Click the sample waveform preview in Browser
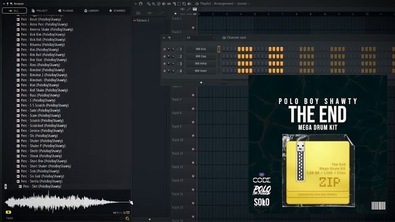Image resolution: width=395 pixels, height=222 pixels. [68, 202]
